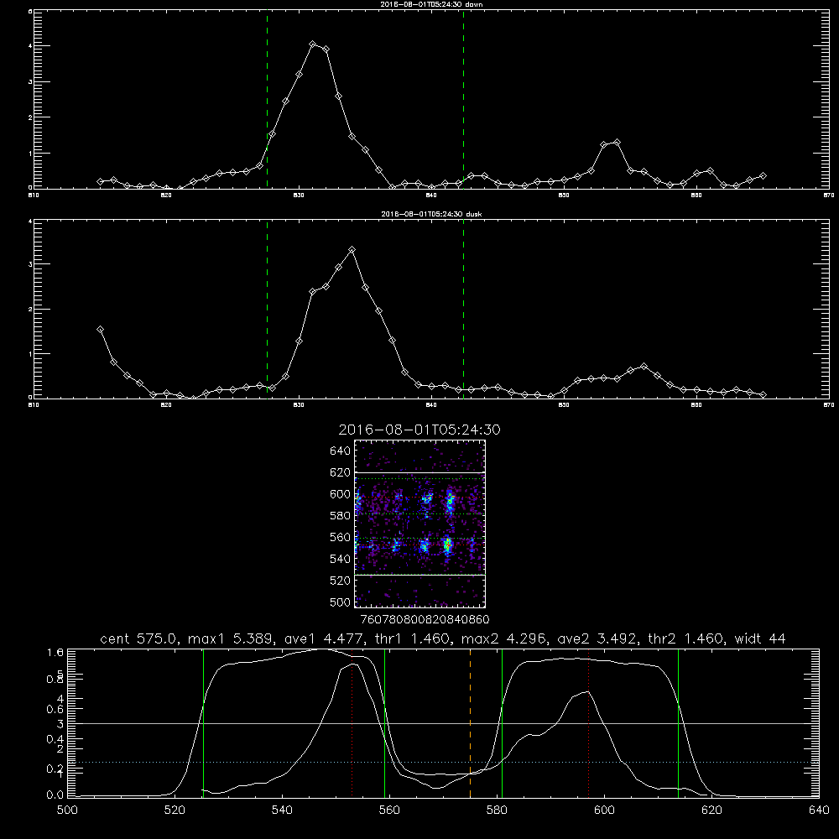Click the 500 label on bottom plot x-axis
839x839 pixels.
coord(67,810)
